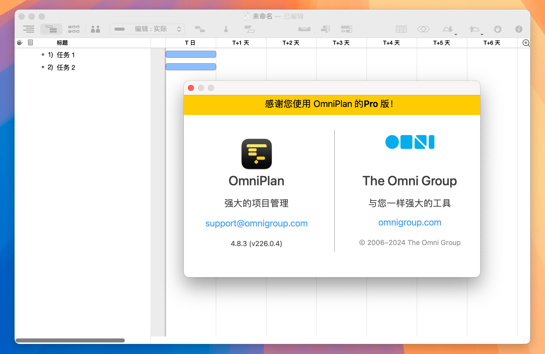Click the T+4 天 timeline header
The width and height of the screenshot is (545, 354).
391,43
